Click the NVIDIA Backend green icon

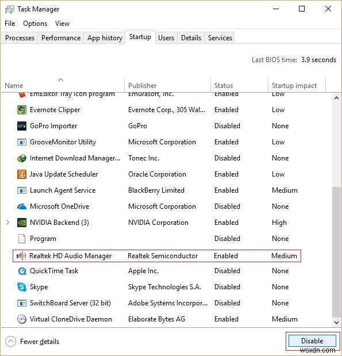22,223
